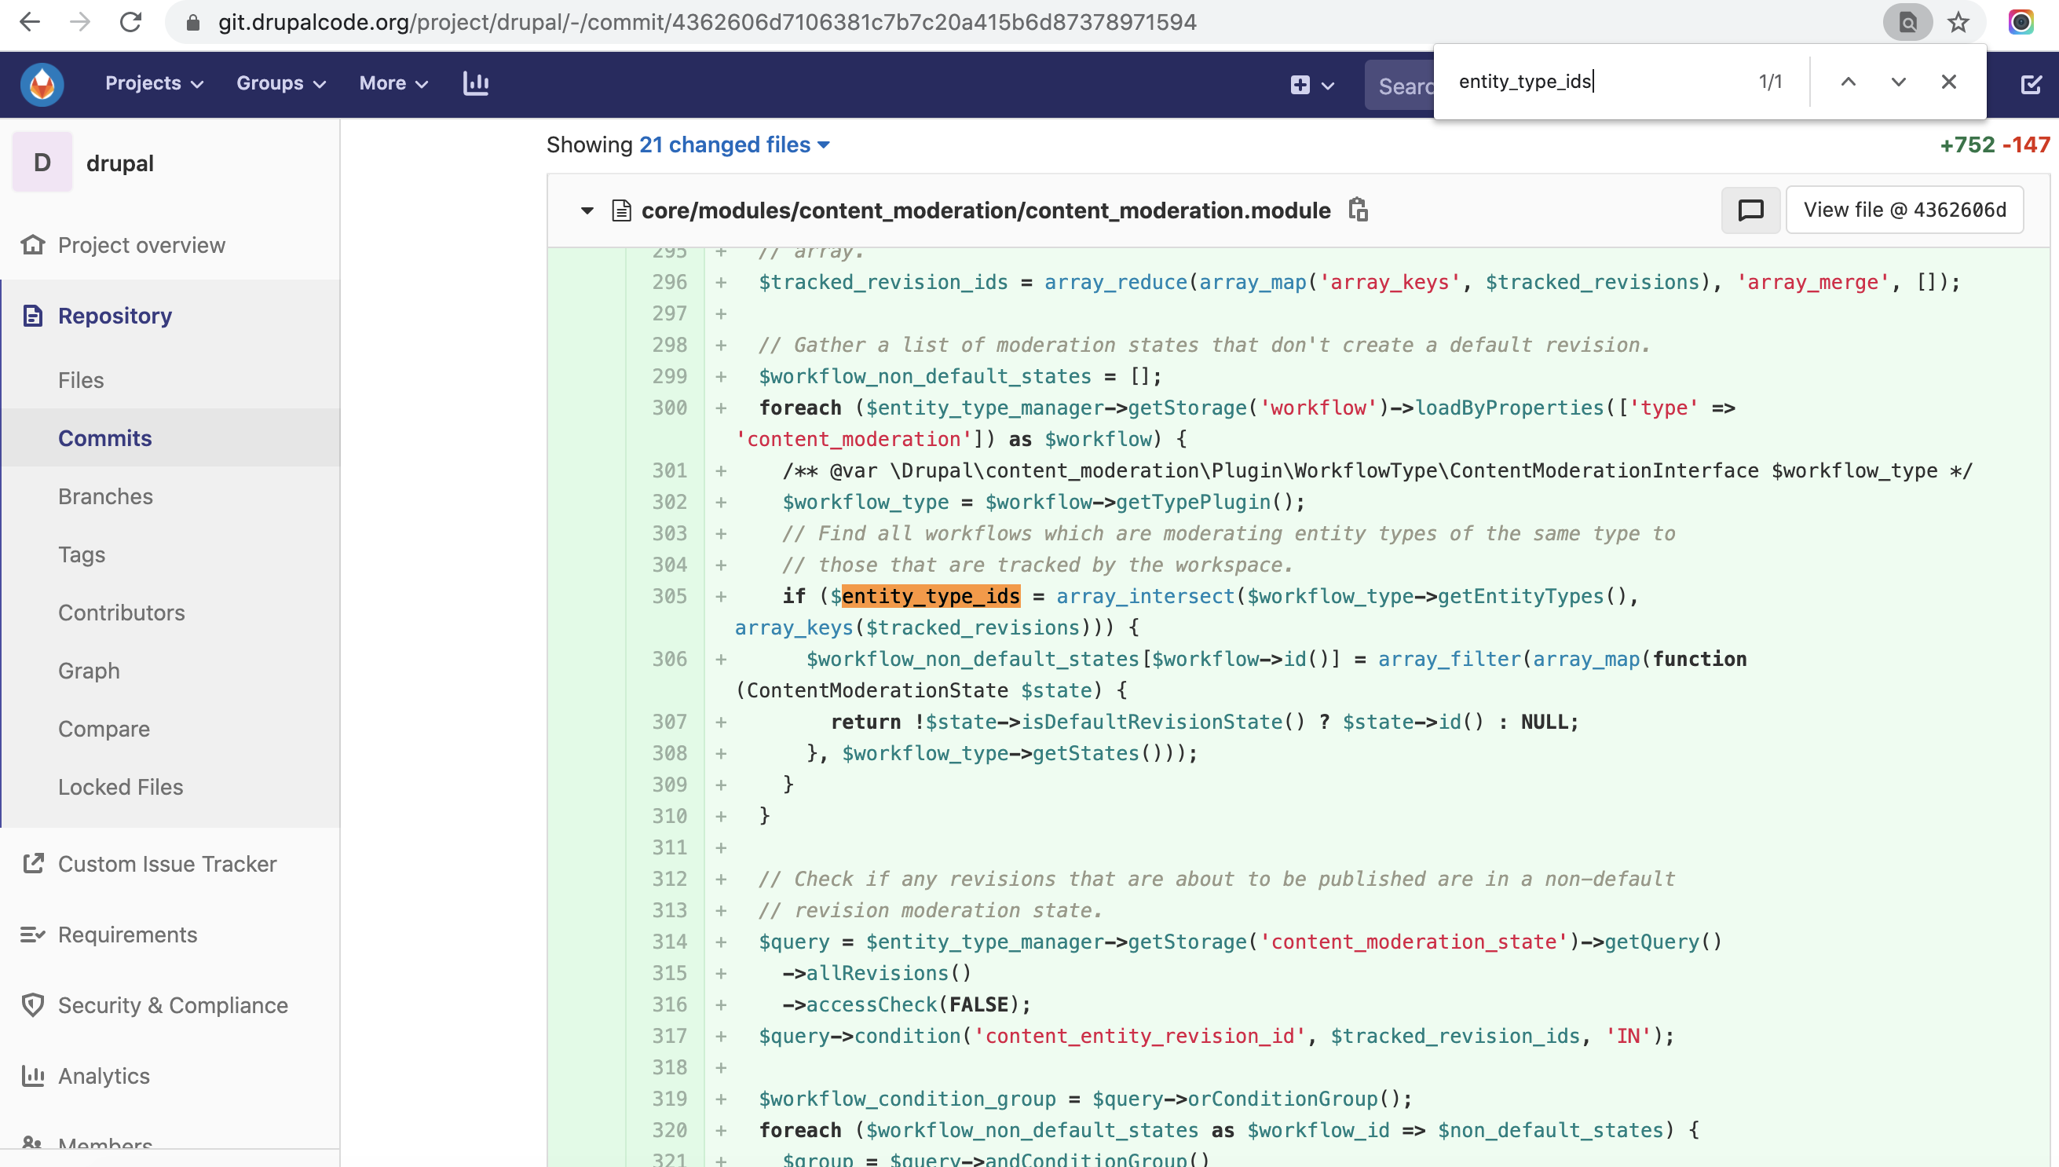2059x1167 pixels.
Task: Open the Chrome profile avatar
Action: (2022, 22)
